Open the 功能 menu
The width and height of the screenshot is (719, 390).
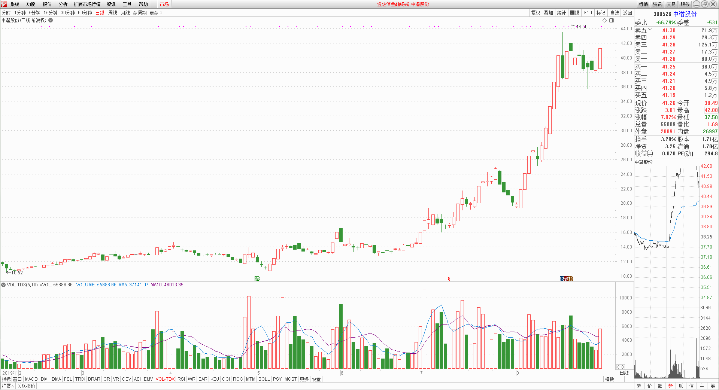tap(31, 4)
